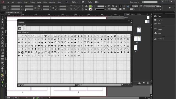Open the View Options dropdown
This screenshot has height=99, width=176.
(x=84, y=2)
